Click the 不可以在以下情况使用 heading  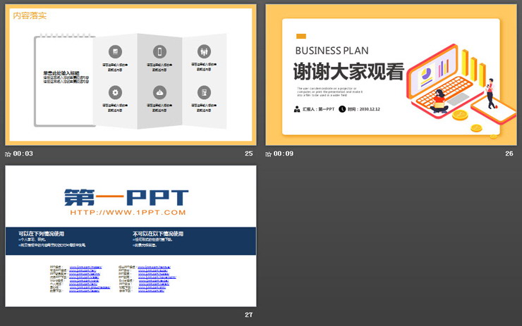click(x=158, y=234)
